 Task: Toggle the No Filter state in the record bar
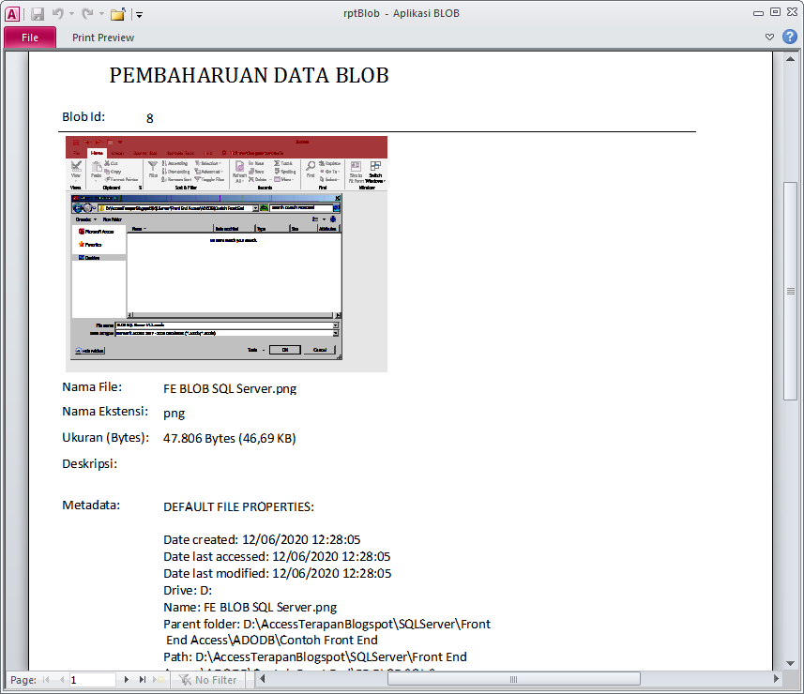(x=210, y=679)
